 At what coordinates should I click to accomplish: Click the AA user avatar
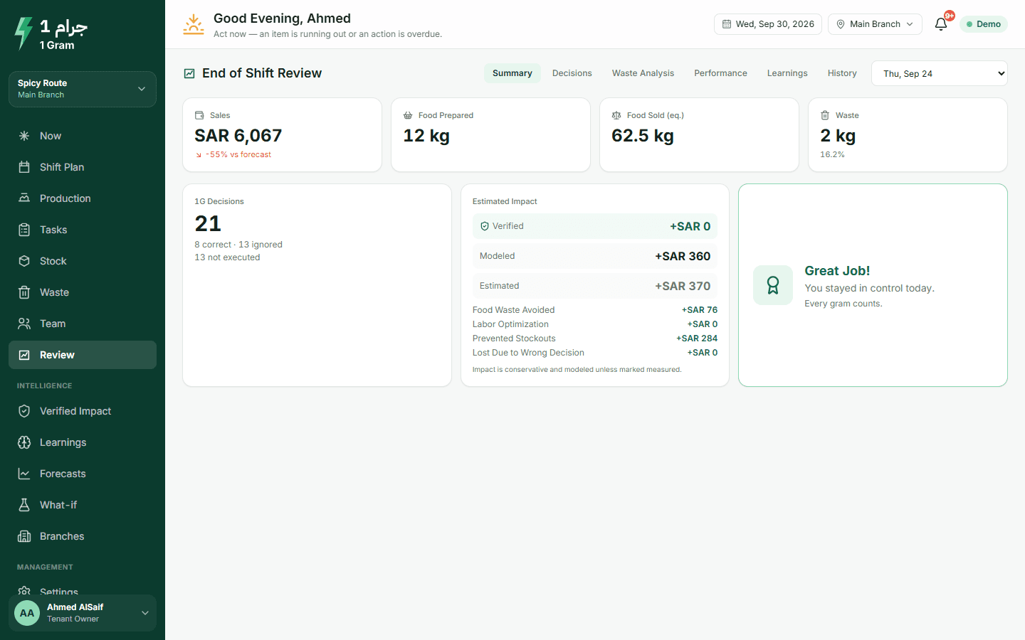(27, 613)
